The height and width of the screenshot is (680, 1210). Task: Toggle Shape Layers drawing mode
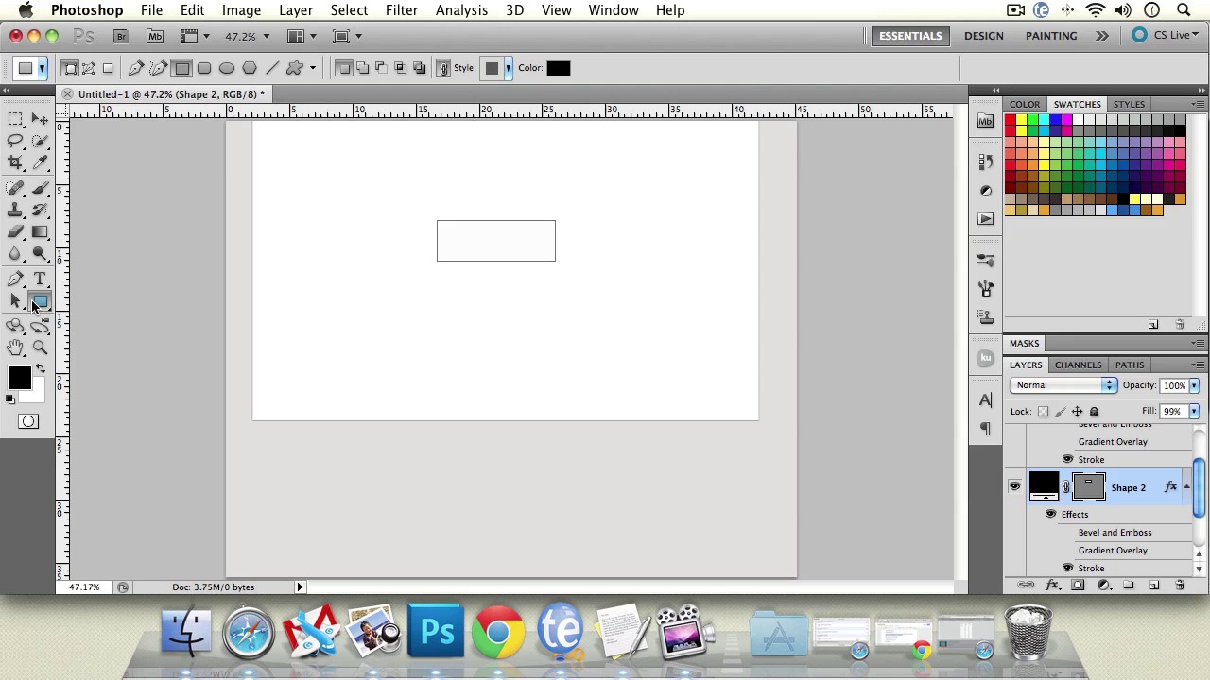70,68
